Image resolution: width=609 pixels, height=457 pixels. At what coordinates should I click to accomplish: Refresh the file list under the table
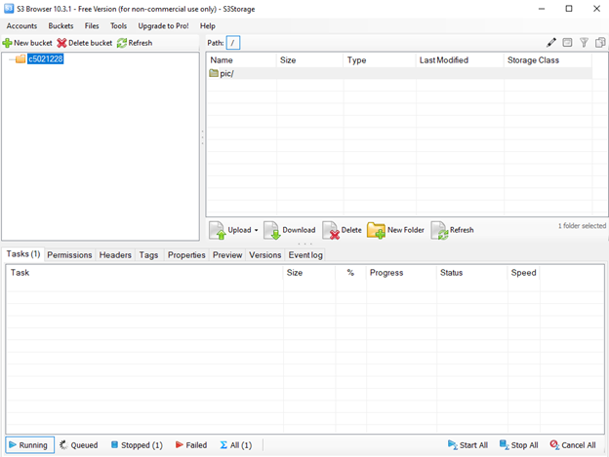tap(453, 230)
